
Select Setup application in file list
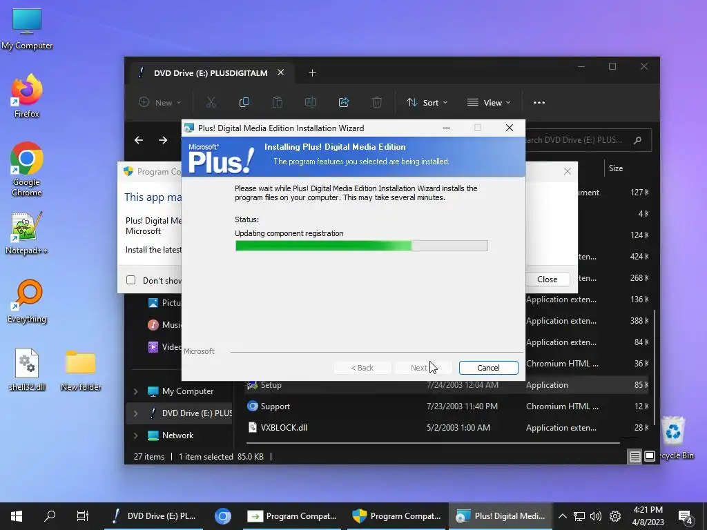447,385
